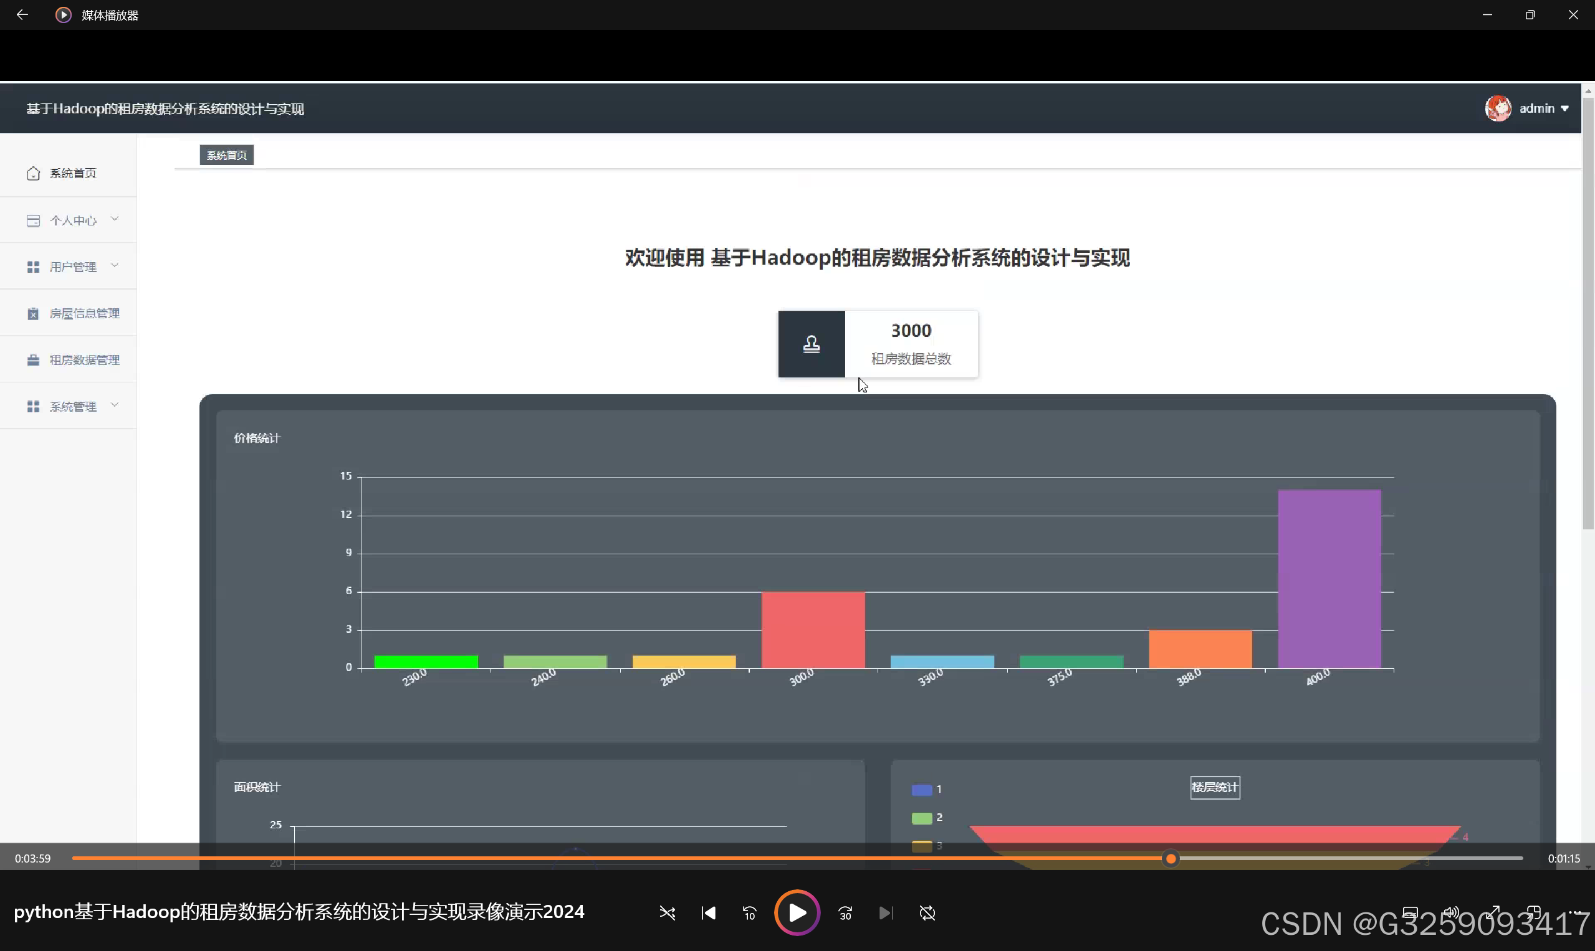Screen dimensions: 1595x951
Task: Click the video progress slider handle
Action: pos(1171,859)
